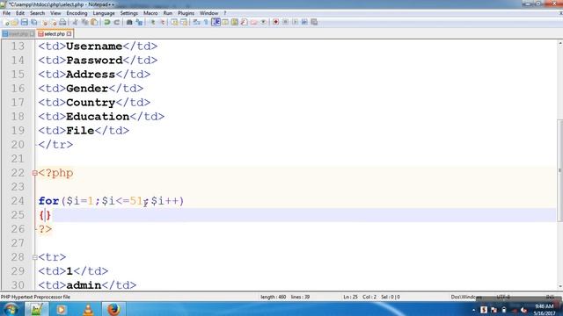This screenshot has width=563, height=316.
Task: Open the Settings menu
Action: 129,13
